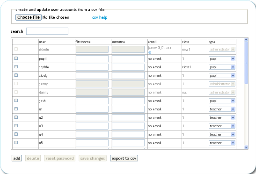The width and height of the screenshot is (256, 174).
Task: Click the firstname field for u5
Action: pyautogui.click(x=92, y=143)
